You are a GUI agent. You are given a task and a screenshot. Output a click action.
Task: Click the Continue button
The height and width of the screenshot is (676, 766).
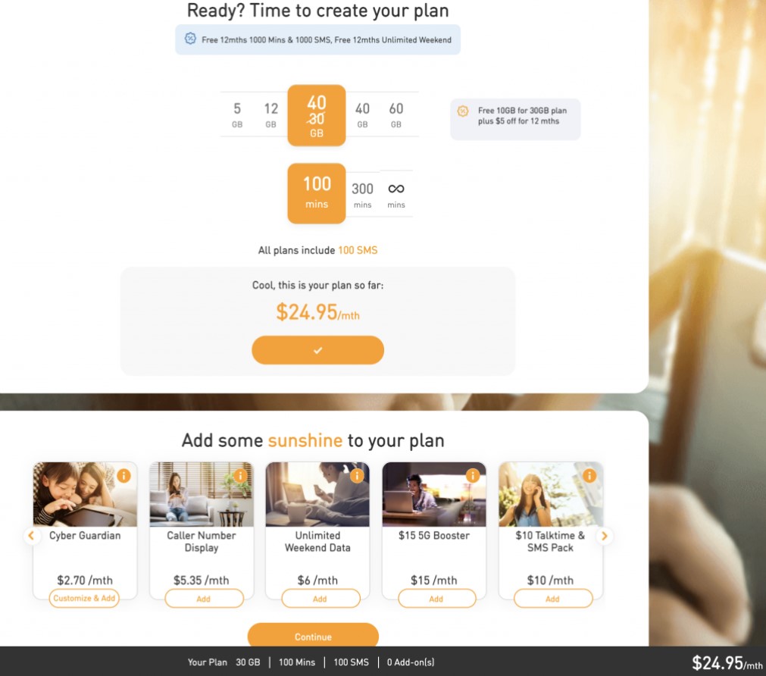[x=313, y=637]
